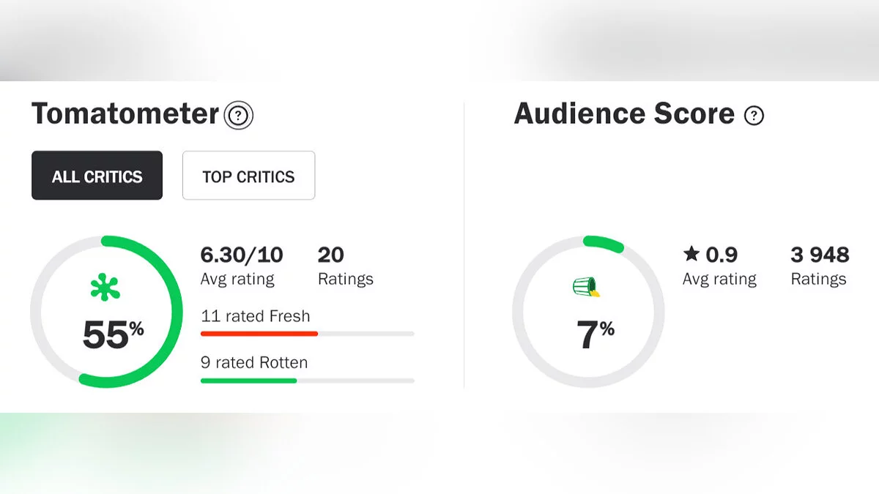Click the 6.30/10 average rating

pyautogui.click(x=241, y=255)
